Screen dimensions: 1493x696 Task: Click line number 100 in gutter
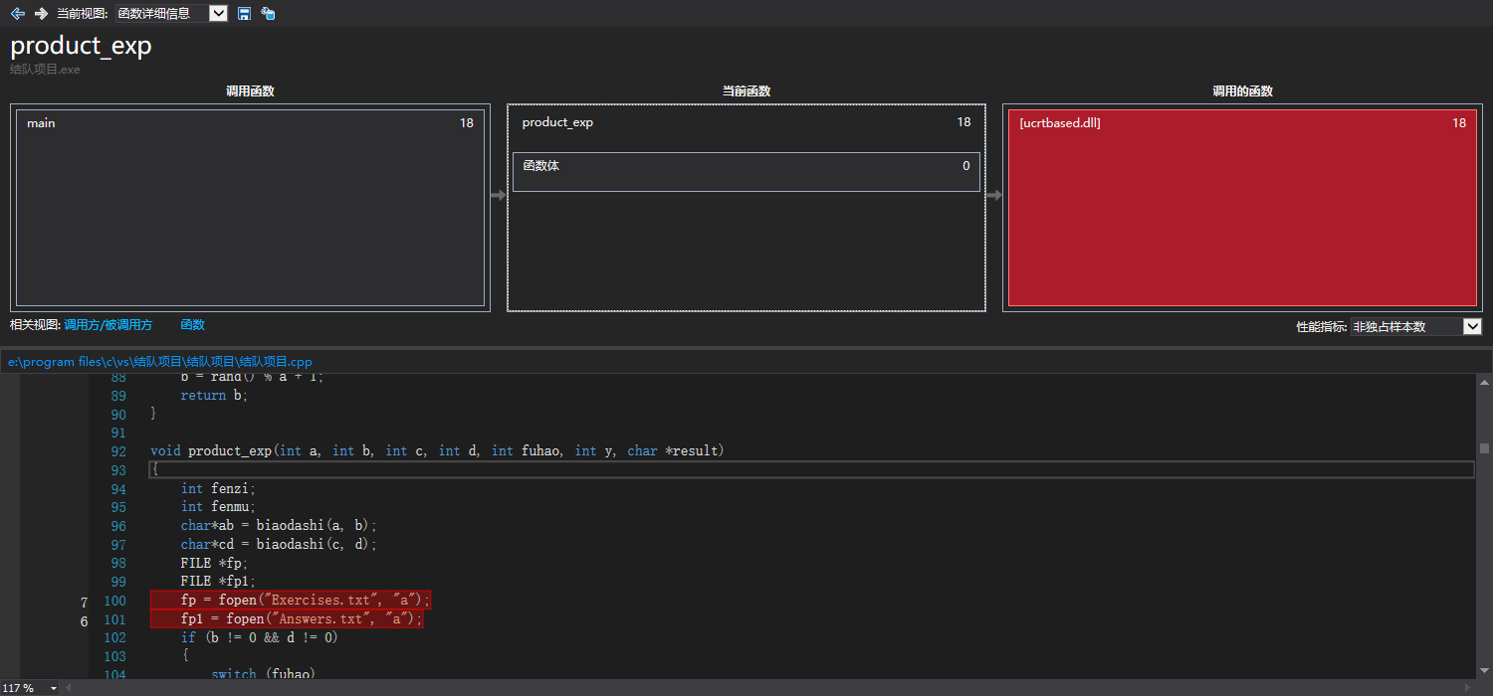coord(114,602)
